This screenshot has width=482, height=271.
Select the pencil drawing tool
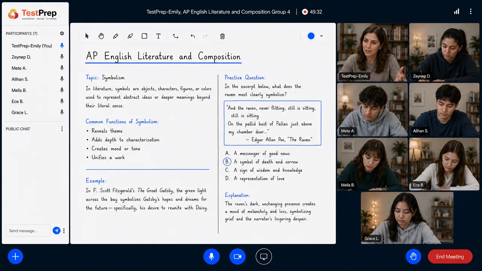tap(116, 36)
